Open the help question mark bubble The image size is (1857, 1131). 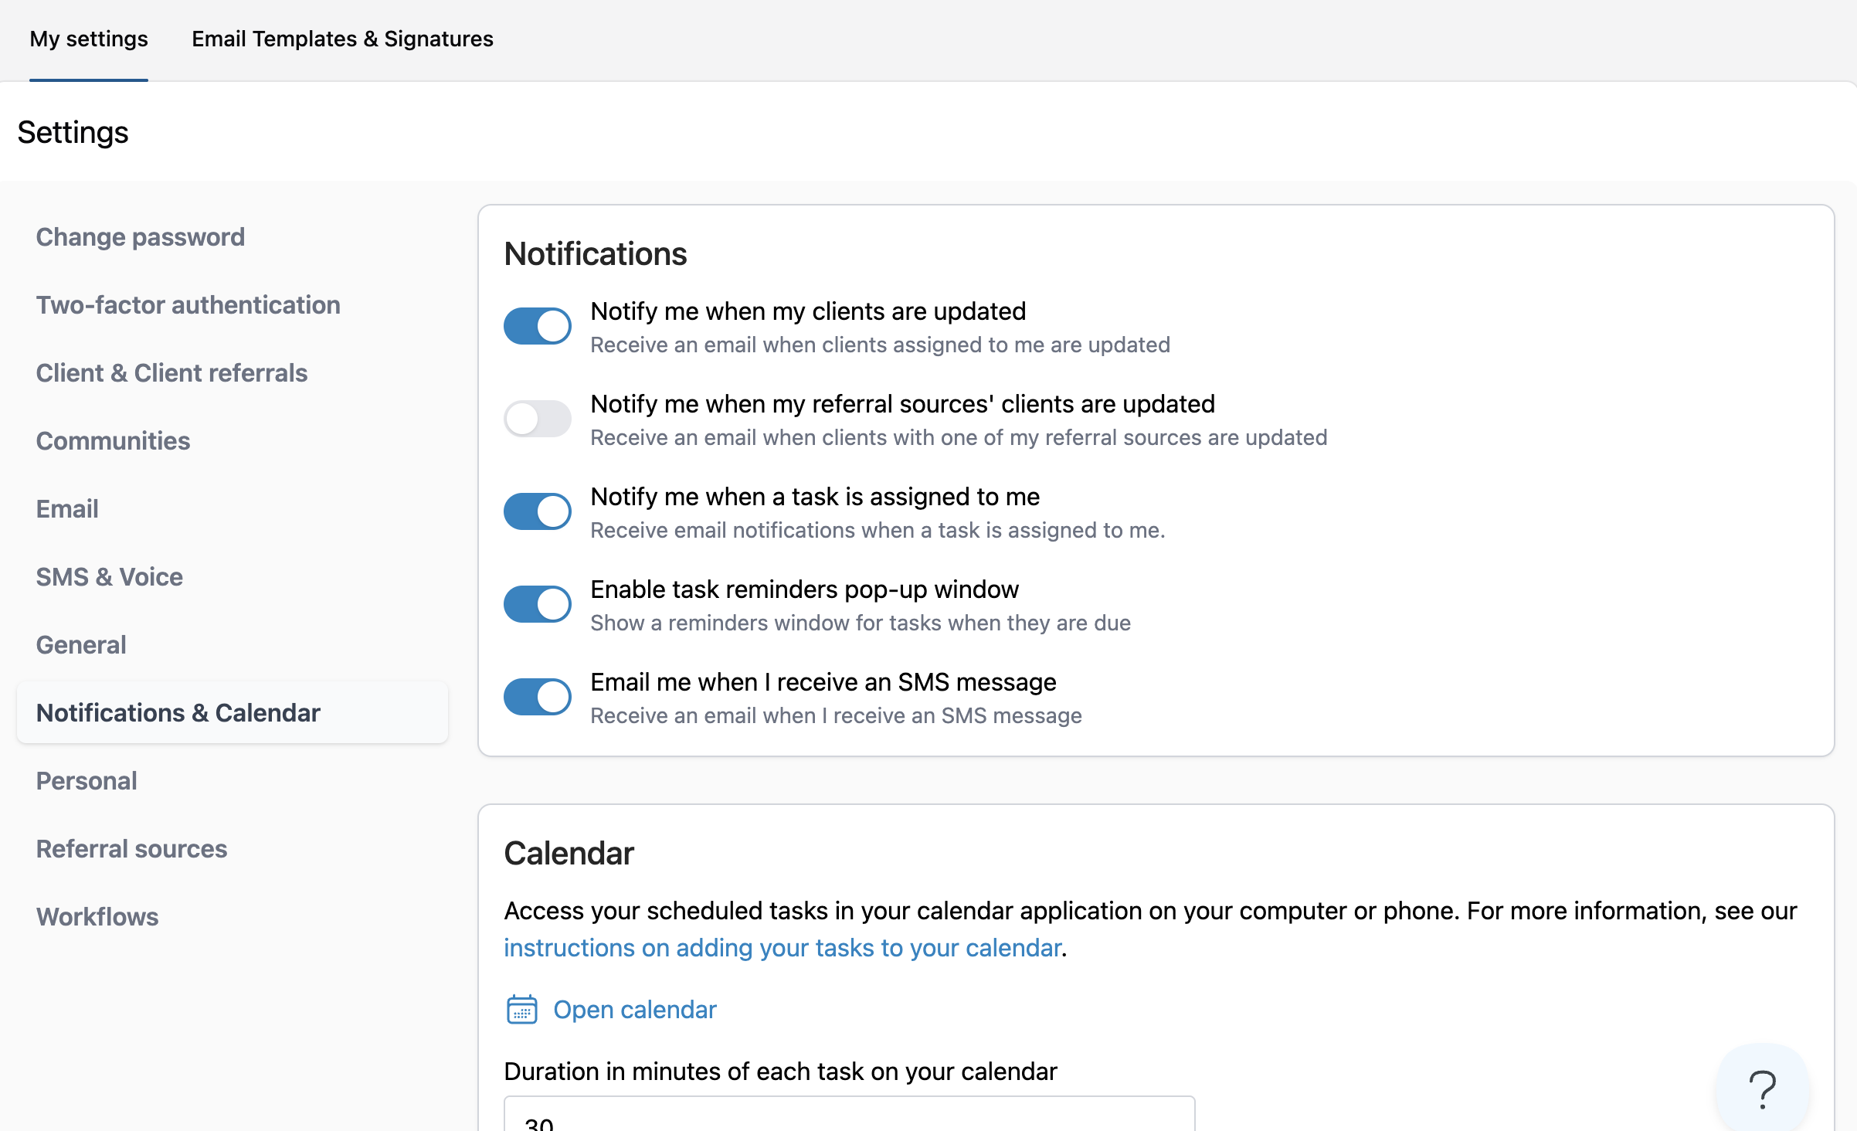[x=1762, y=1089]
